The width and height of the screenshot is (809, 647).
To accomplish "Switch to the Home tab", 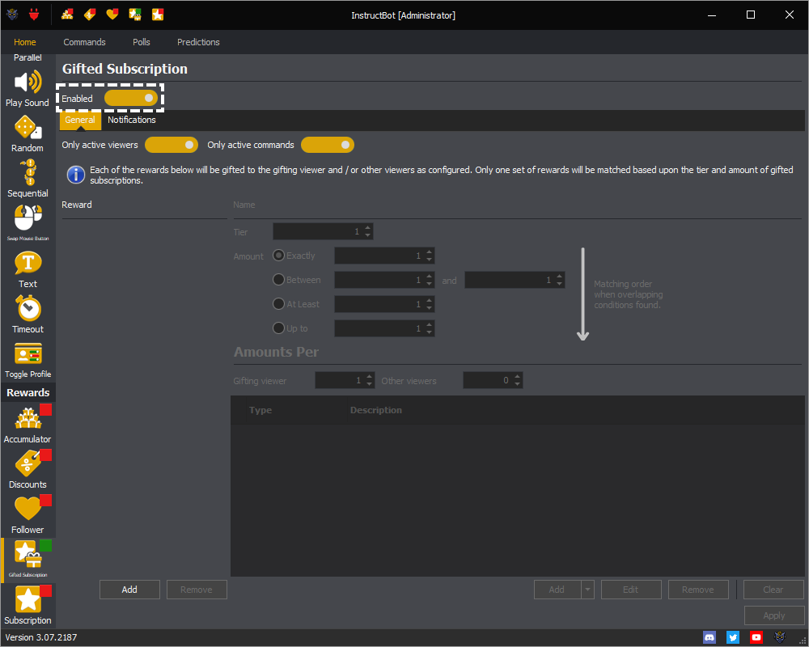I will [x=25, y=42].
